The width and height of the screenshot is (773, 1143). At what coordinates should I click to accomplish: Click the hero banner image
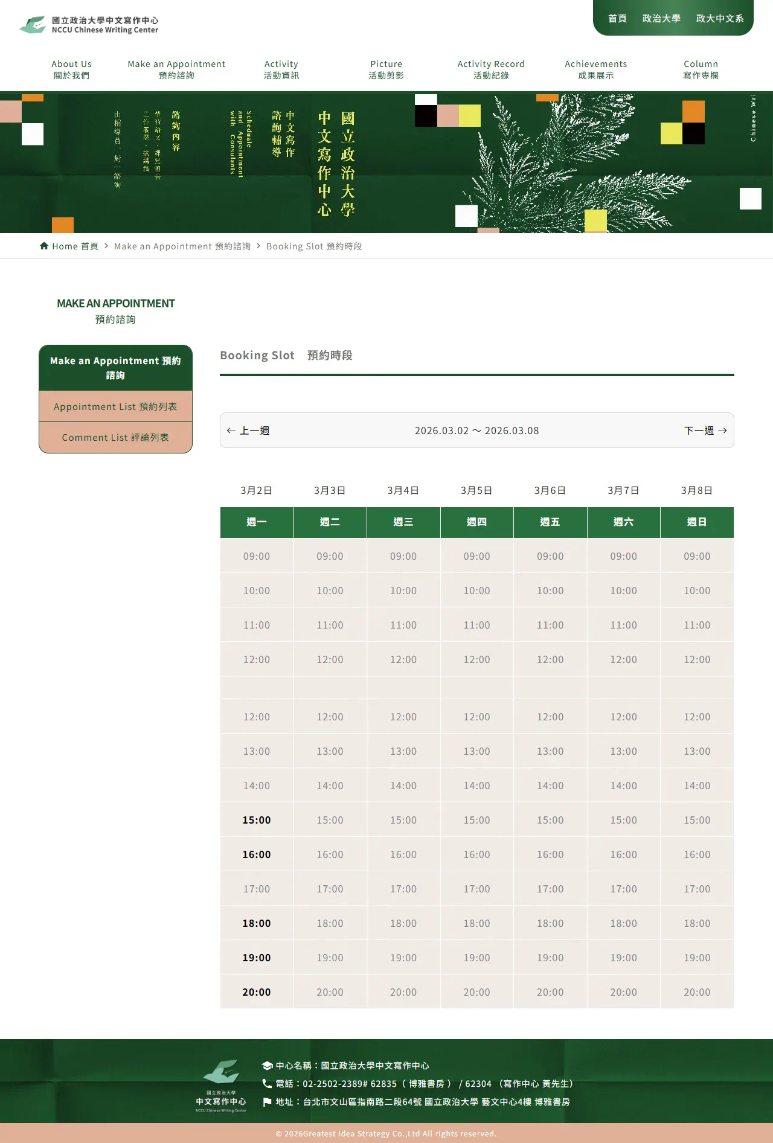coord(386,162)
